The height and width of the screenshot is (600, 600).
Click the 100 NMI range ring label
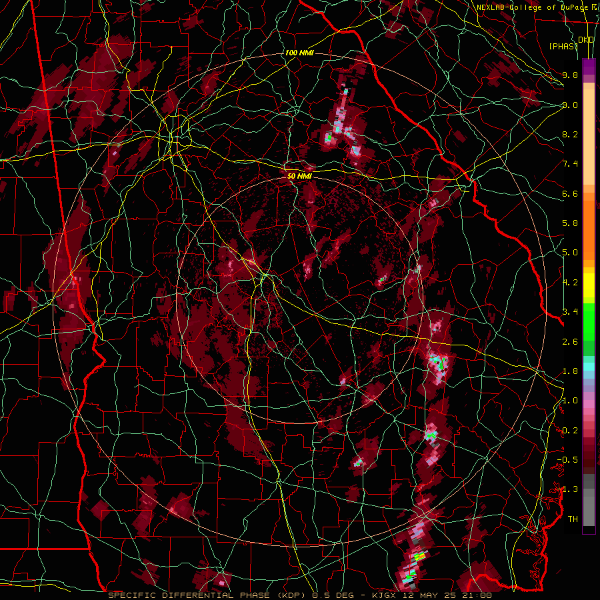299,53
